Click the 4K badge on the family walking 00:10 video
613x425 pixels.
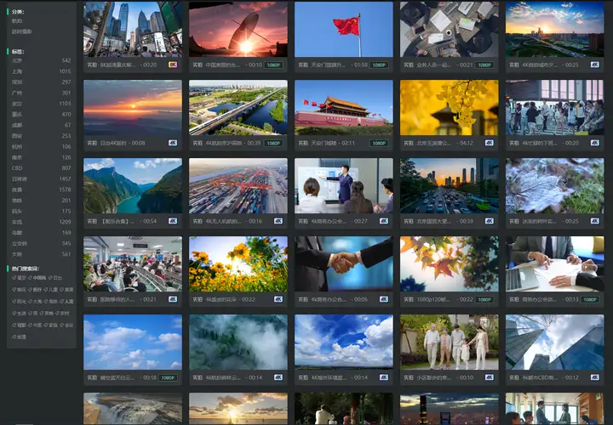point(489,377)
